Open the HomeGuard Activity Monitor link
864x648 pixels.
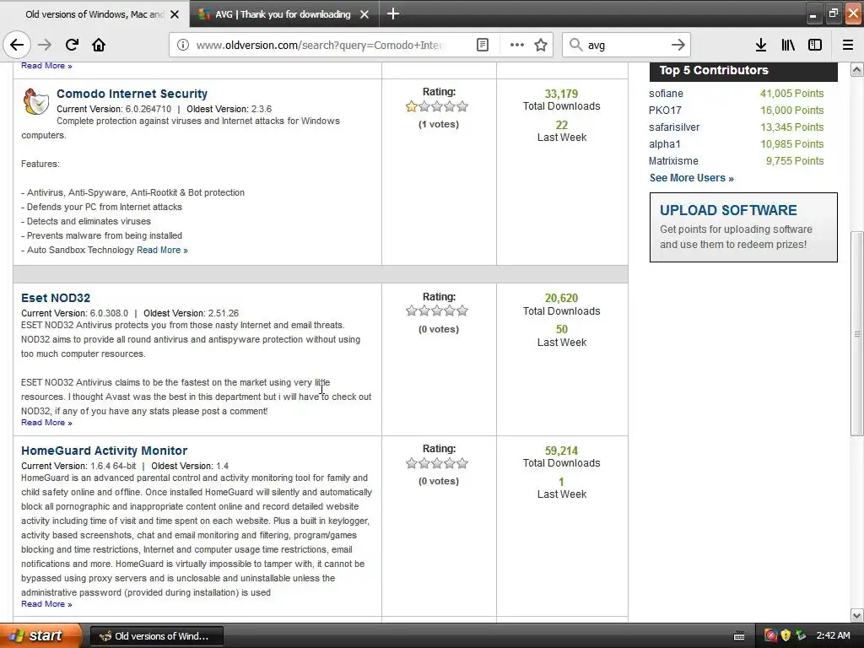click(104, 451)
